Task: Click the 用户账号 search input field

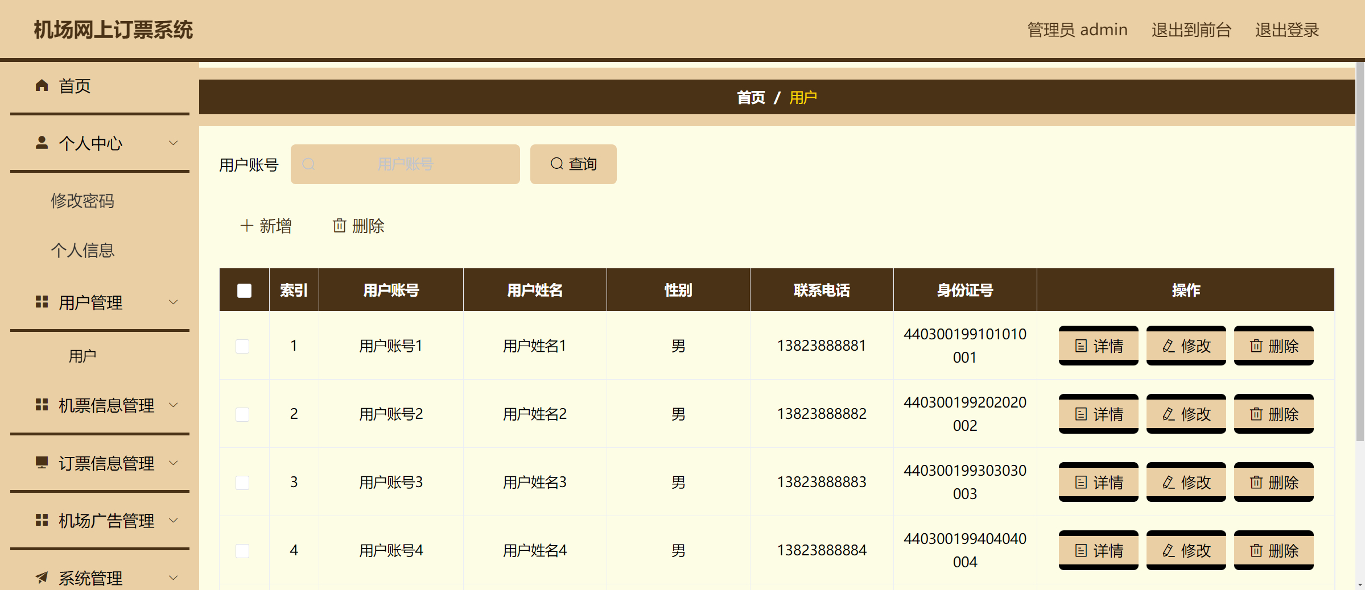Action: (405, 164)
